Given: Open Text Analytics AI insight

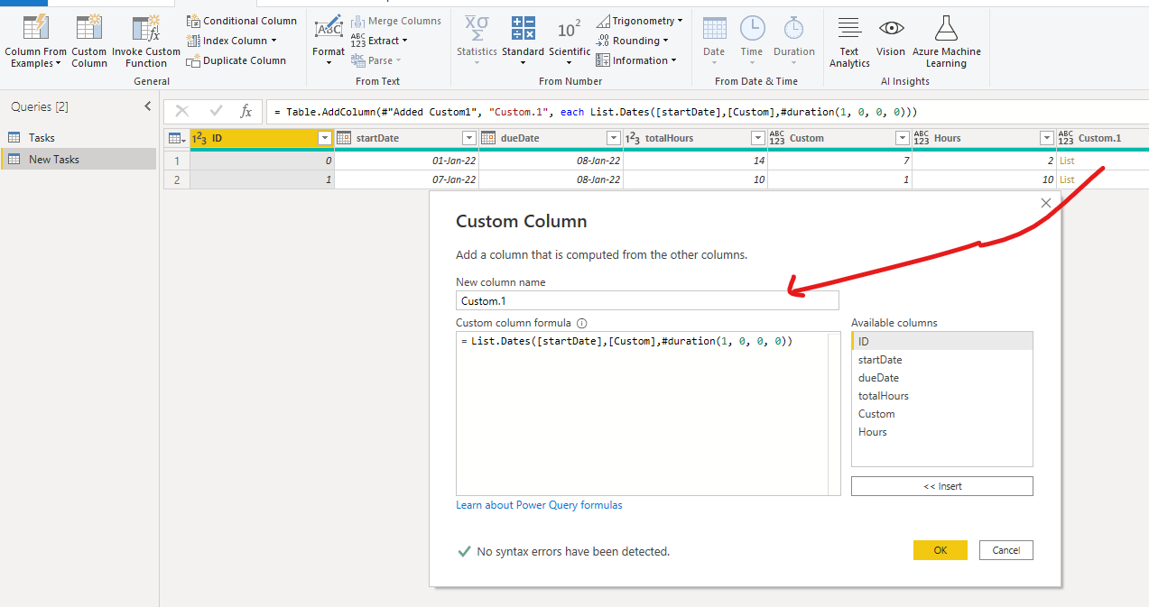Looking at the screenshot, I should point(849,40).
